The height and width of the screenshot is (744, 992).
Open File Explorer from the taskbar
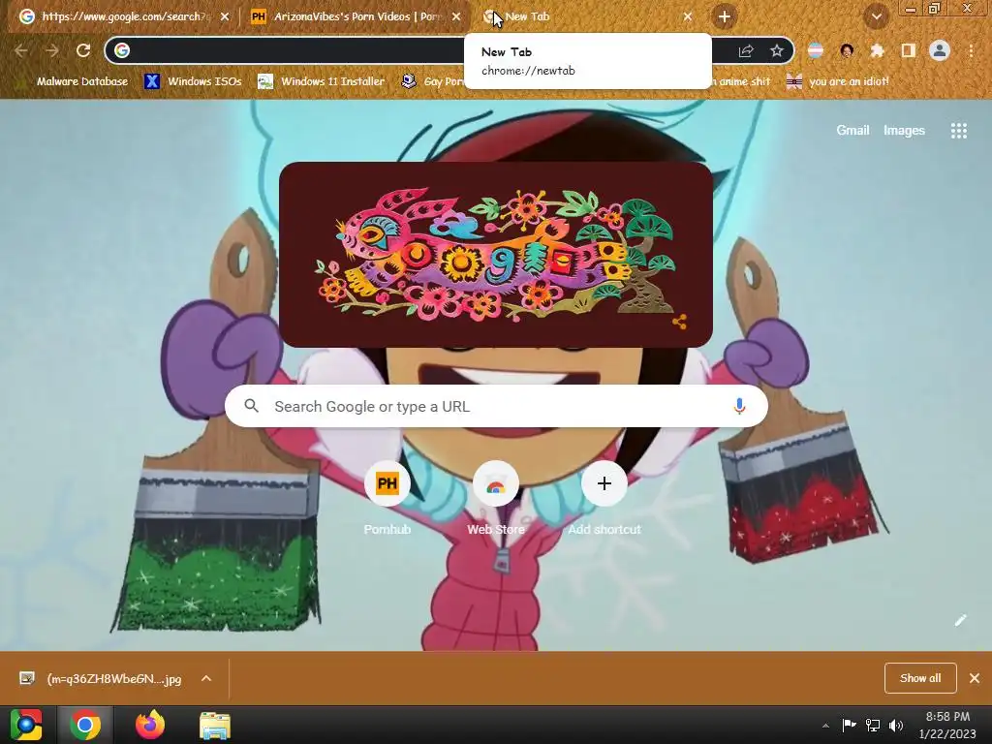coord(215,725)
